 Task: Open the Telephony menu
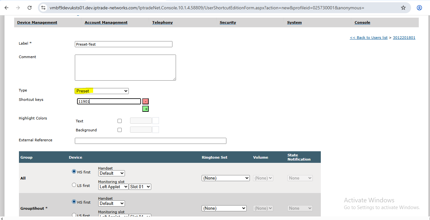[162, 22]
